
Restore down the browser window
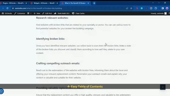point(165,3)
